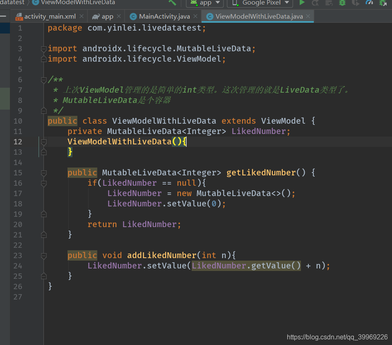Run the app with the green Run button

pyautogui.click(x=302, y=3)
